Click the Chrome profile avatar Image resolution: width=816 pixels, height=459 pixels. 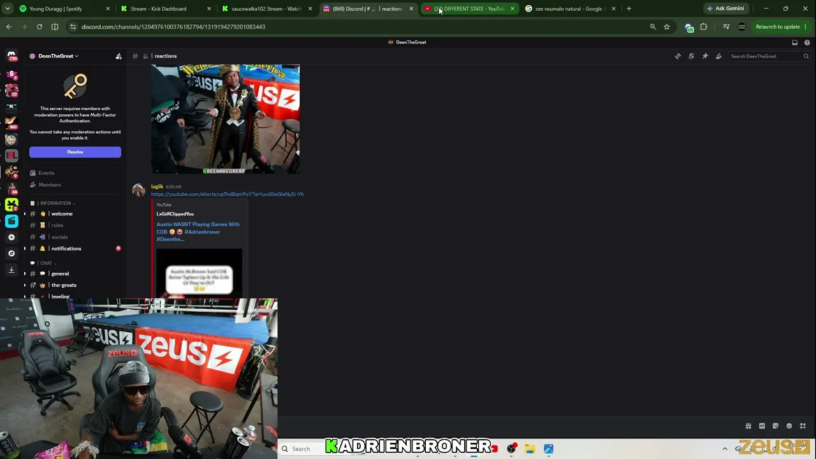741,27
